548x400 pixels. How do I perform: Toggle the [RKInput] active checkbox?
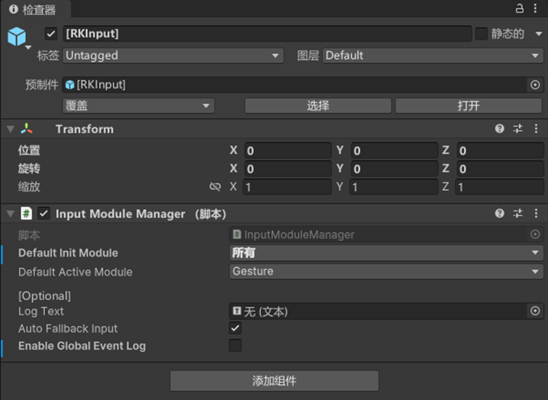click(51, 34)
